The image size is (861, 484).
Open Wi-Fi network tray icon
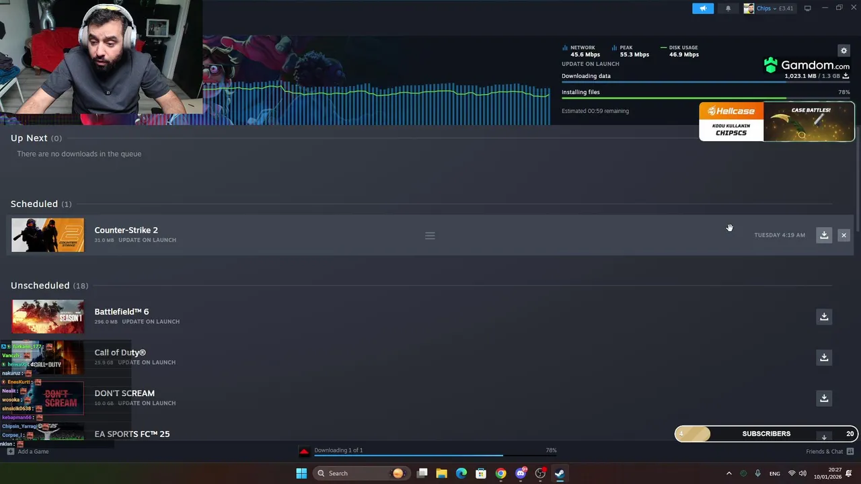792,473
